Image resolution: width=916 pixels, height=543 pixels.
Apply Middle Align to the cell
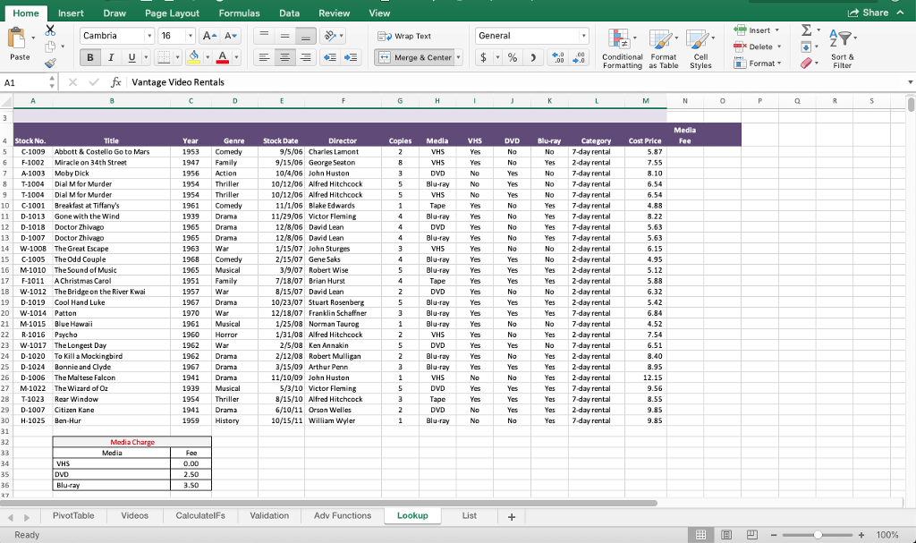(x=284, y=36)
